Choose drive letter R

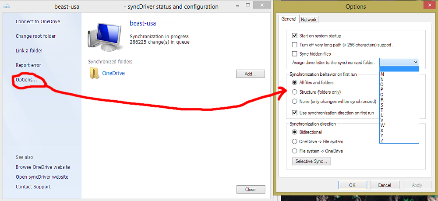click(399, 100)
